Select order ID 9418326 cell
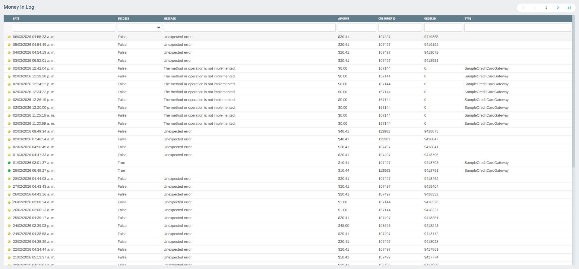Screen dimensions: 579x269 [x=431, y=202]
